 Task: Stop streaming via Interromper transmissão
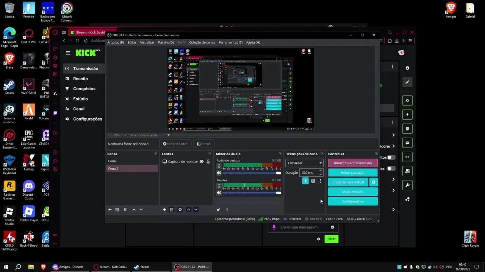(353, 163)
